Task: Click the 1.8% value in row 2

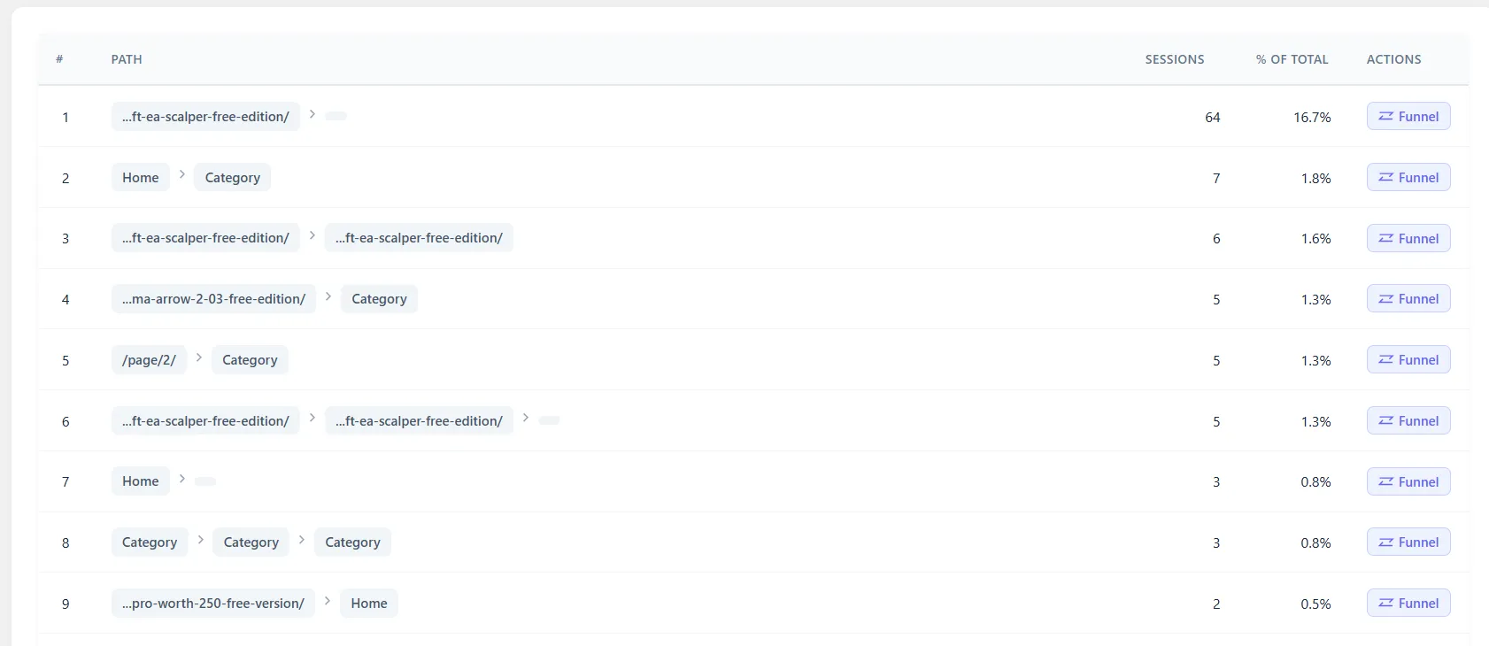Action: 1315,178
